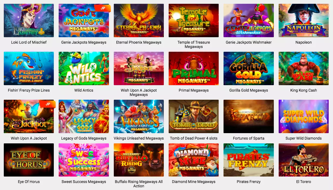Image resolution: width=333 pixels, height=190 pixels.
Task: Select the Eye Of Horus thumbnail
Action: [29, 160]
